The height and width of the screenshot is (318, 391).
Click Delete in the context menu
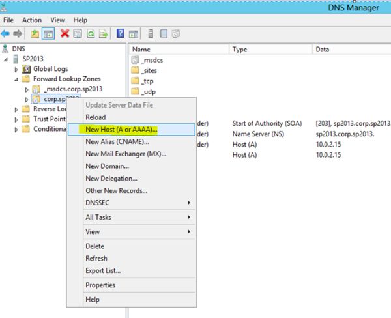132,246
